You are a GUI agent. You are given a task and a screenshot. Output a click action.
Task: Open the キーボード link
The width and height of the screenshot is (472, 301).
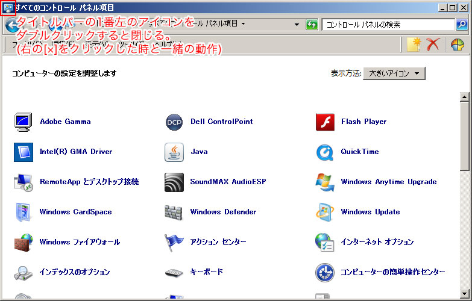click(206, 272)
